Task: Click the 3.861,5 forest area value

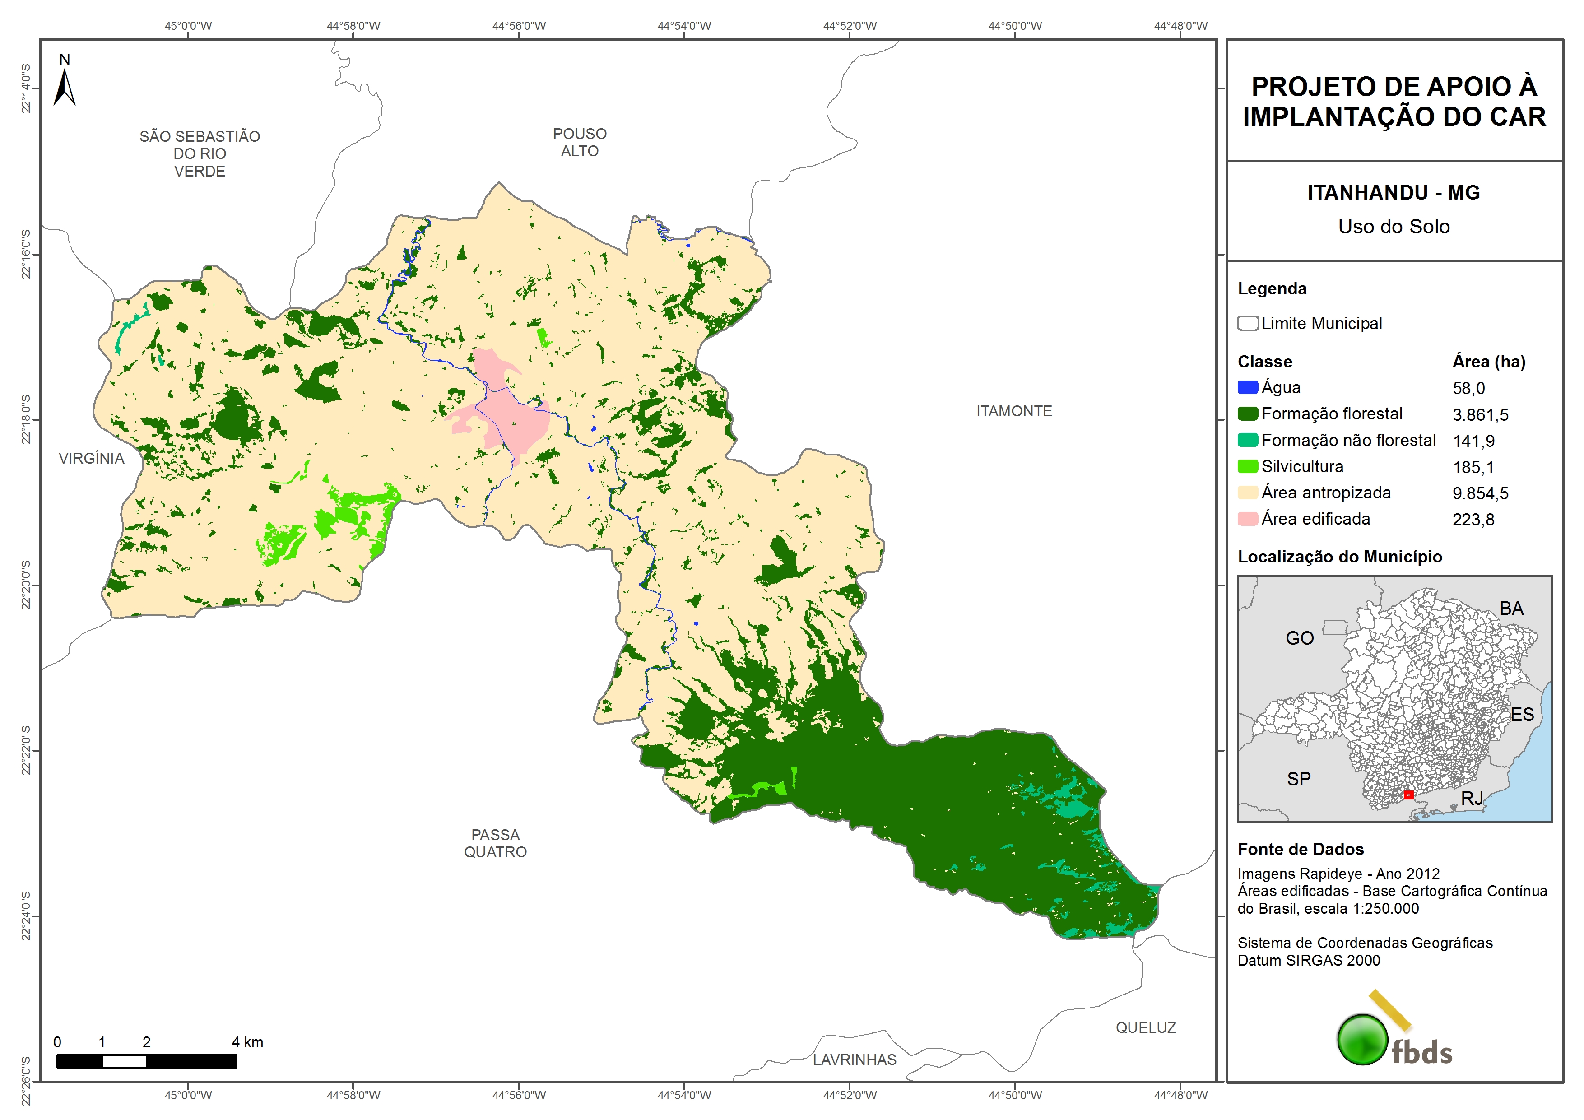Action: [1480, 415]
